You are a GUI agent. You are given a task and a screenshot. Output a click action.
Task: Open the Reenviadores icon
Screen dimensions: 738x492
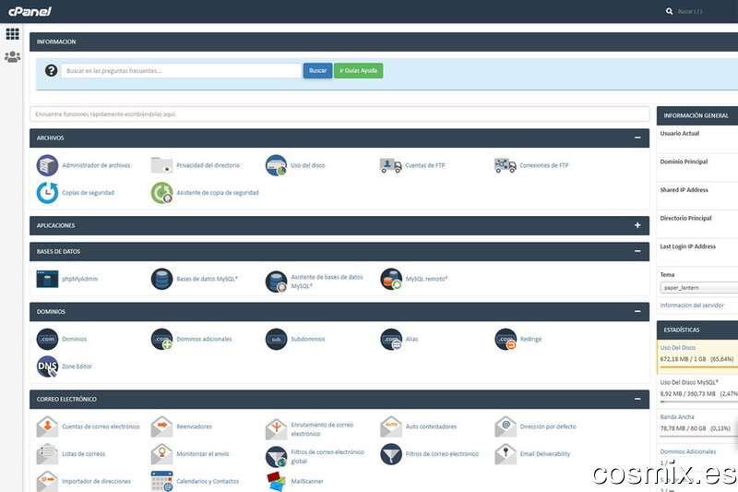(x=161, y=426)
